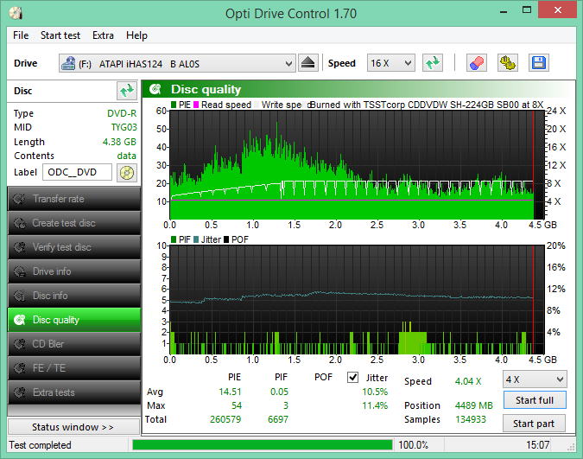
Task: Eject the disc using the eject icon
Action: point(307,63)
